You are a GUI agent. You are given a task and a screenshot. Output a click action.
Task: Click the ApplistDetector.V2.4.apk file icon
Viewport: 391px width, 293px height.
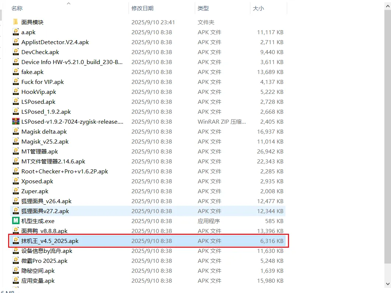click(15, 42)
